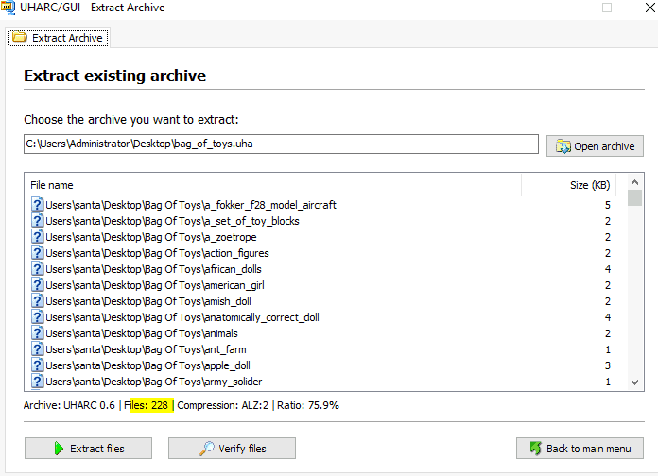658x476 pixels.
Task: Click the unknown-file icon for action_figures
Action: (38, 253)
